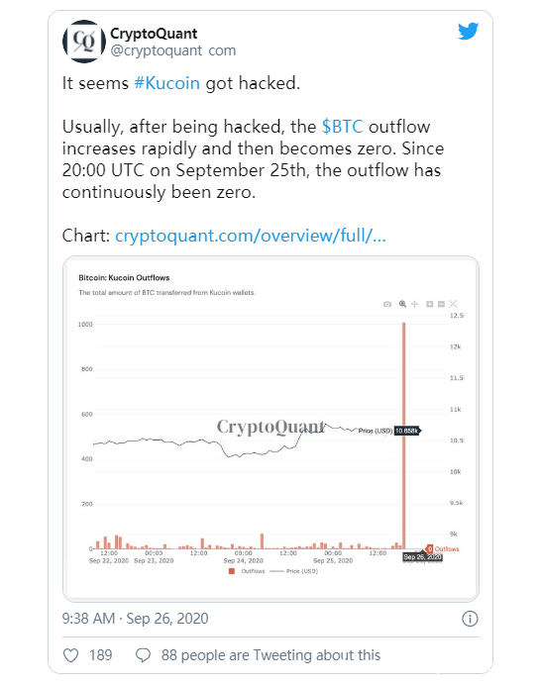Click the tall outflow spike bar
Image resolution: width=538 pixels, height=684 pixels.
(404, 436)
